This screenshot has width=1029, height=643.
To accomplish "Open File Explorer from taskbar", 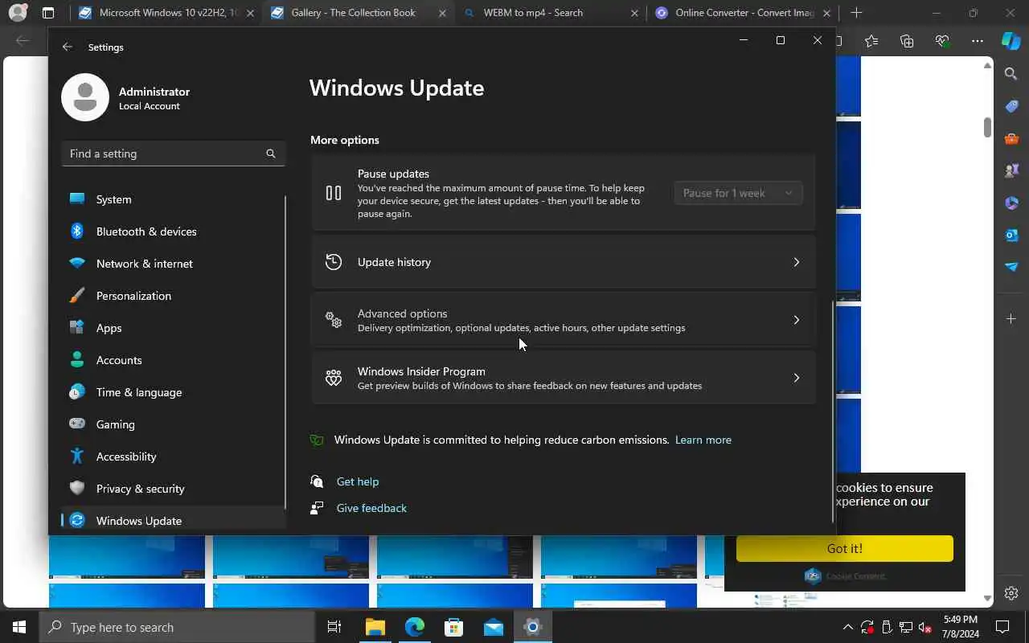I will point(375,627).
